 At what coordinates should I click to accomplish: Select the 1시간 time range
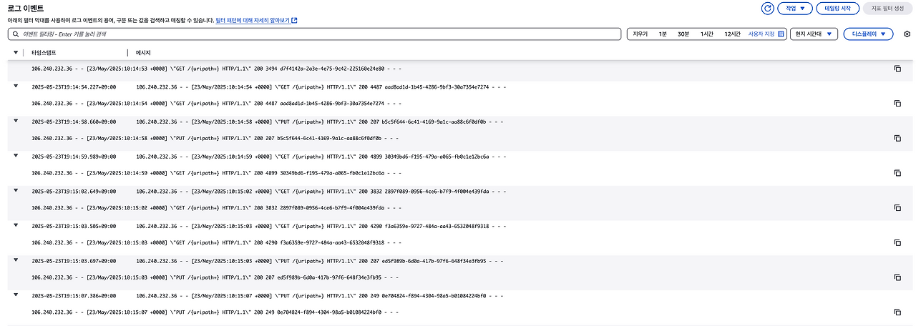(707, 34)
